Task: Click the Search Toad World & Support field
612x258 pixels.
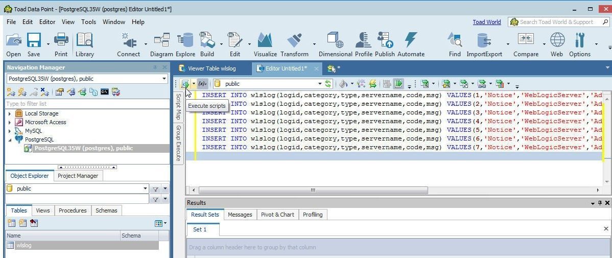Action: click(559, 22)
